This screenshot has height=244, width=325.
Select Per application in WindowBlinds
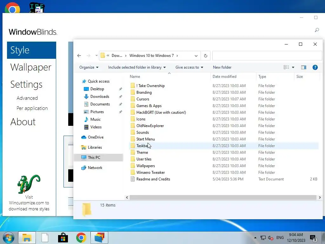[32, 108]
